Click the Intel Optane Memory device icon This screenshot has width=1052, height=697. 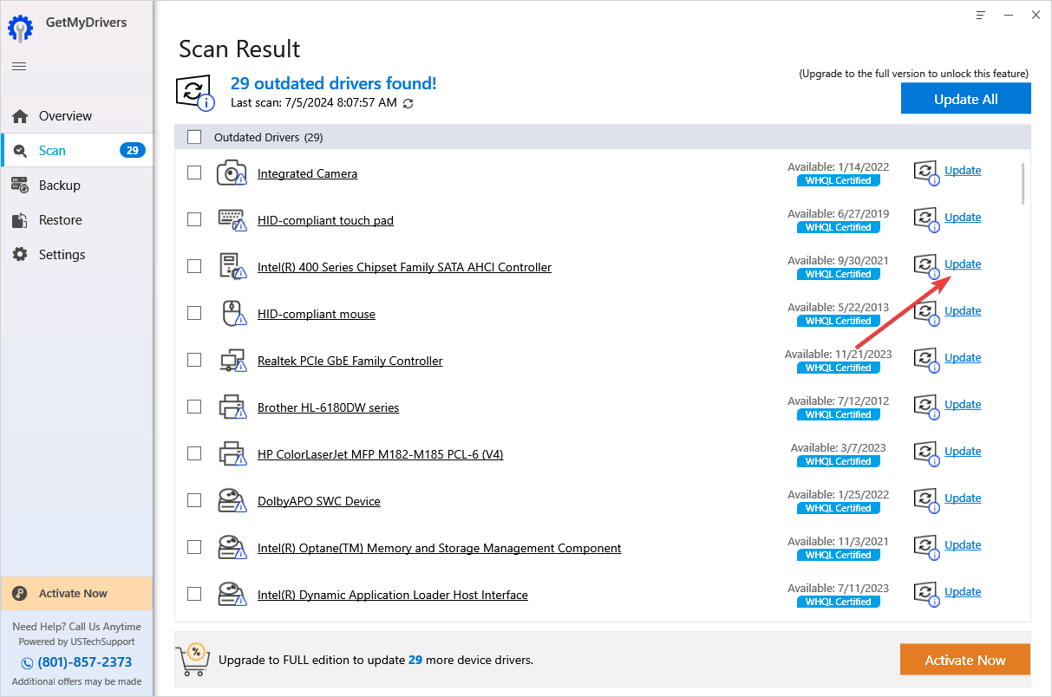(x=232, y=547)
